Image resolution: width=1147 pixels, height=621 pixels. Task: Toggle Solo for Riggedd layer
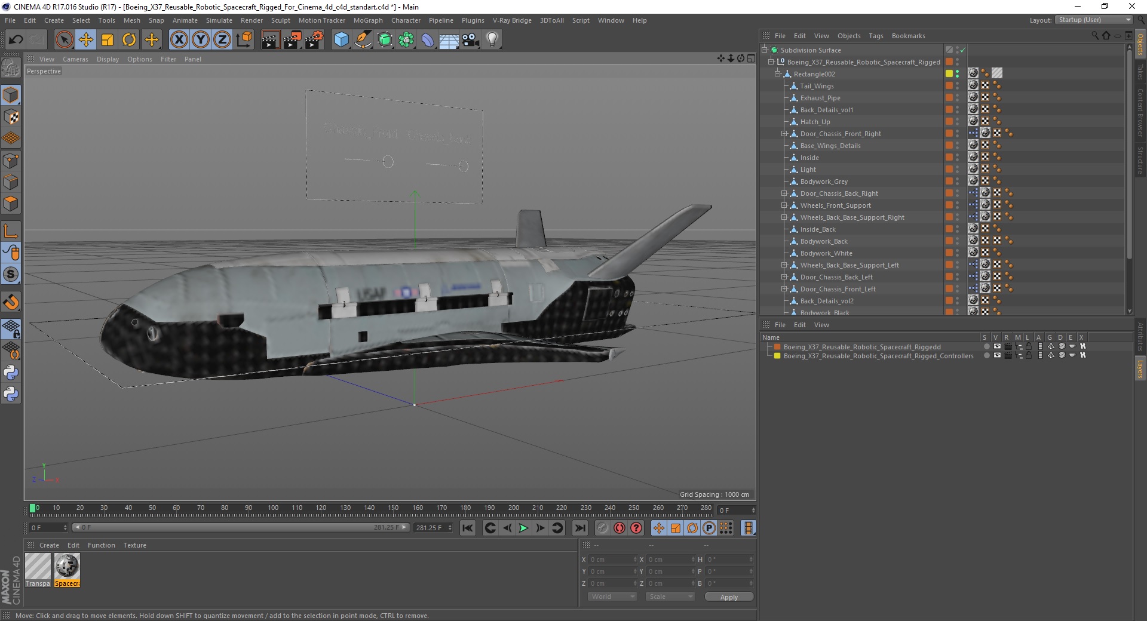(x=986, y=346)
